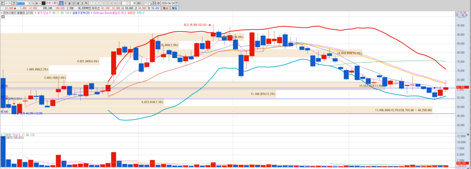471x169 pixels.
Task: Switch to second 초 chart period
Action: pos(82,3)
